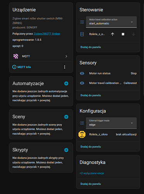Add a new script with plus icon
The image size is (144, 194).
click(66, 150)
